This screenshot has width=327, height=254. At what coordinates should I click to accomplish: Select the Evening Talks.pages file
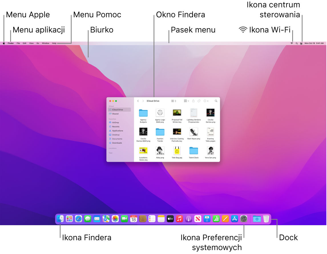[210, 135]
